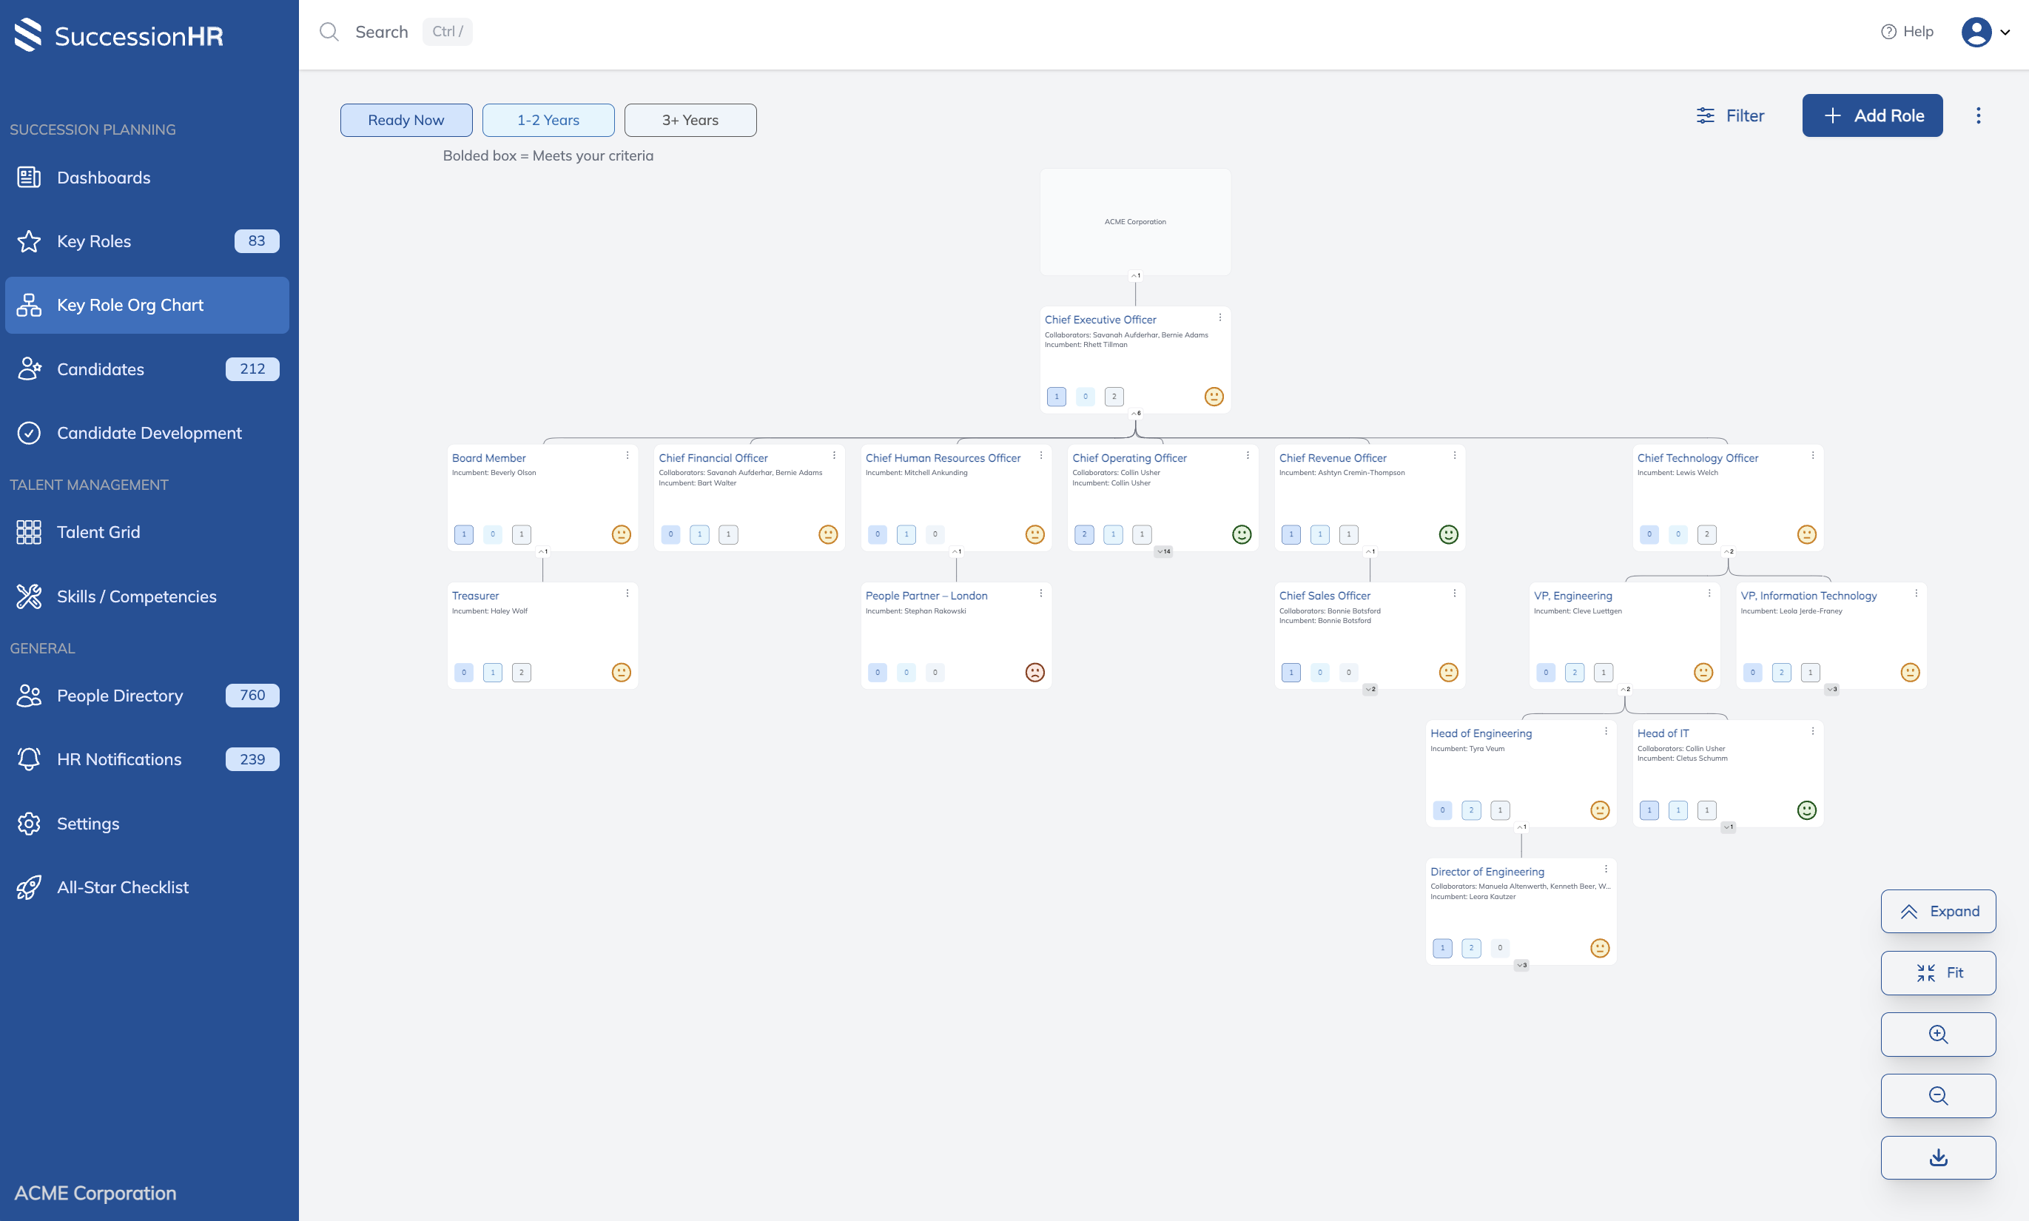Click the Add Role button
The width and height of the screenshot is (2029, 1221).
pos(1872,115)
